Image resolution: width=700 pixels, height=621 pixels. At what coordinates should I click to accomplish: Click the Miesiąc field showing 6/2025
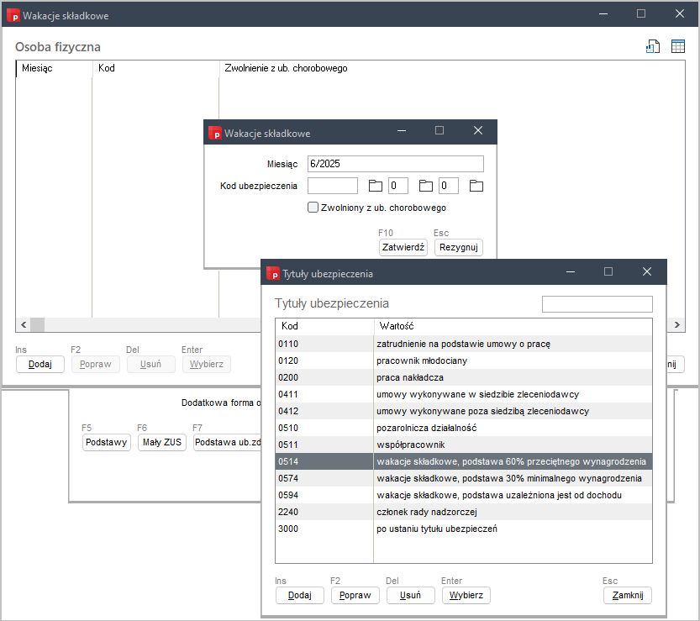(395, 164)
